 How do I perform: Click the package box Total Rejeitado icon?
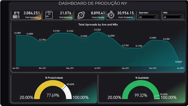pos(49,15)
